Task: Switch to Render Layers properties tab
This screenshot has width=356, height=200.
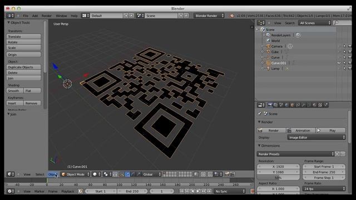Action: click(275, 105)
